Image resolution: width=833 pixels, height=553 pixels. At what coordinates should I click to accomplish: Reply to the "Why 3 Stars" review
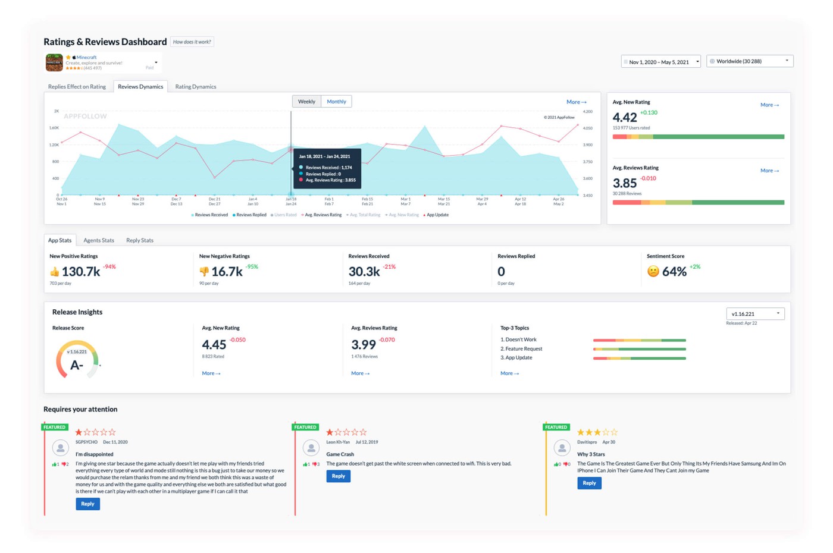[x=589, y=483]
